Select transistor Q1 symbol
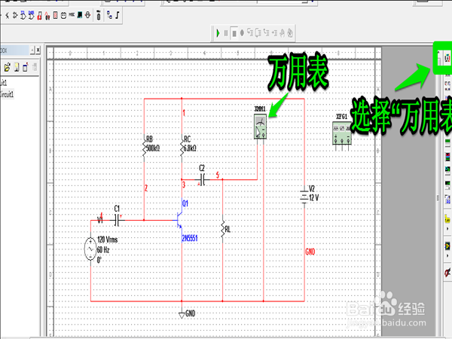Viewport: 452px width, 339px height. [179, 220]
